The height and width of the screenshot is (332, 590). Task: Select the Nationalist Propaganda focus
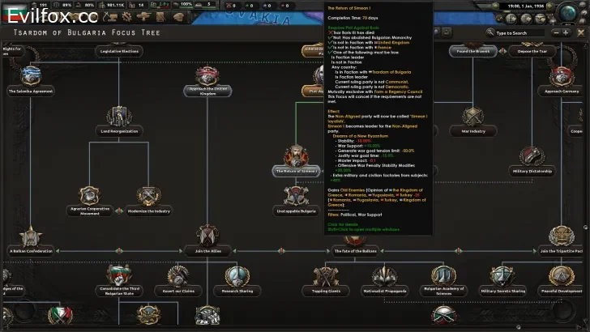[384, 280]
